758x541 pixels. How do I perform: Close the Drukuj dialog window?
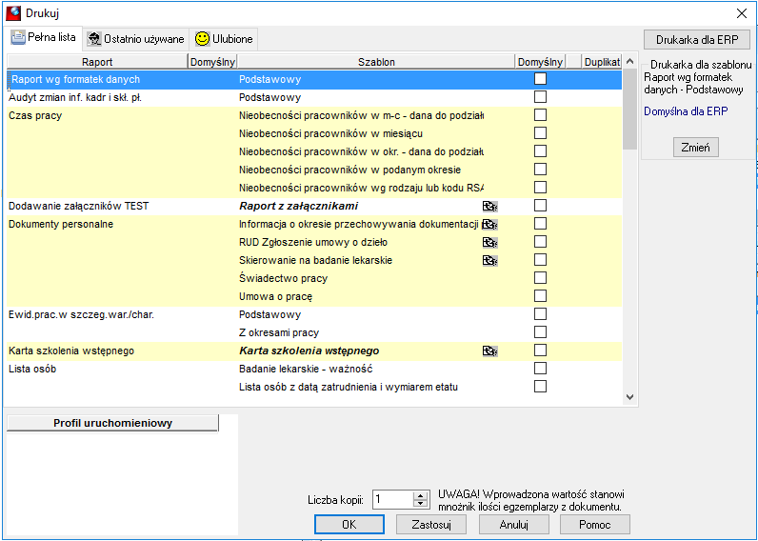point(742,13)
